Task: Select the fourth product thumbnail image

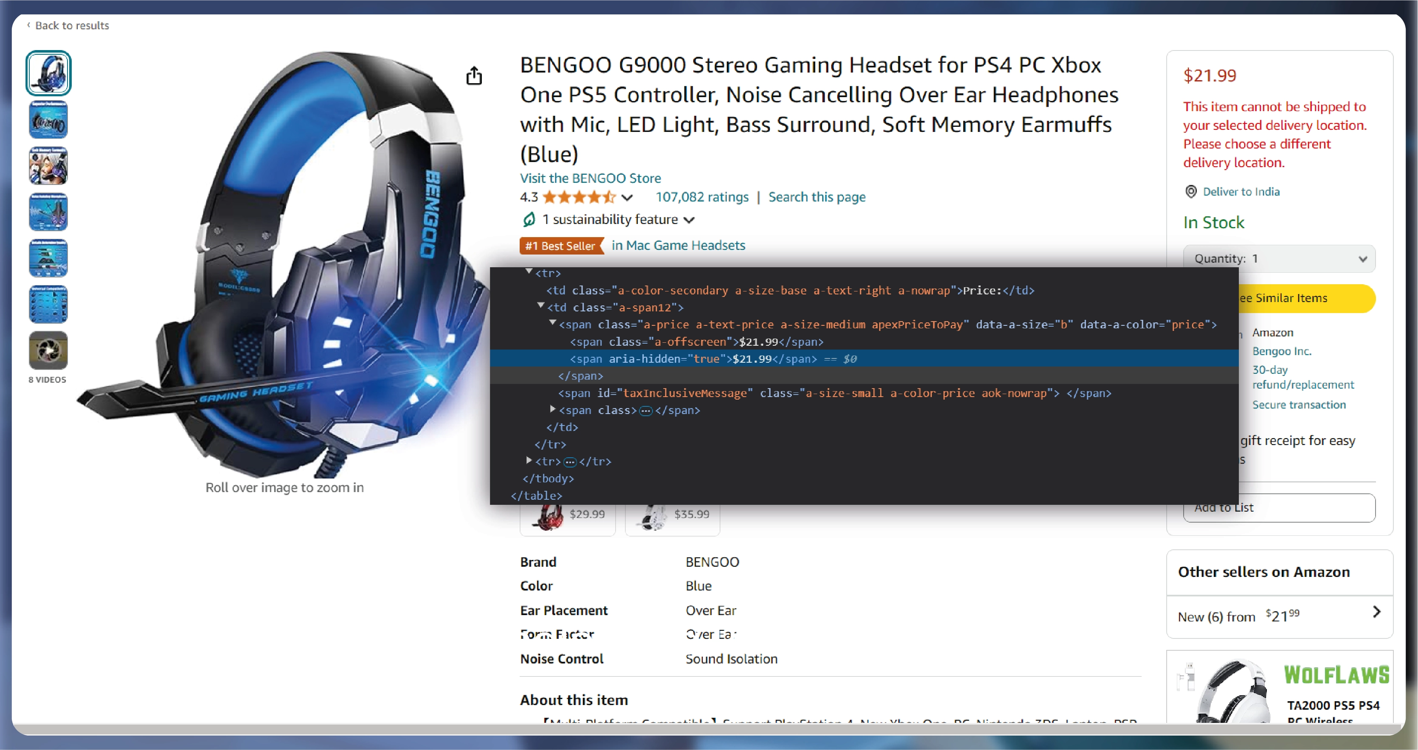Action: point(48,212)
